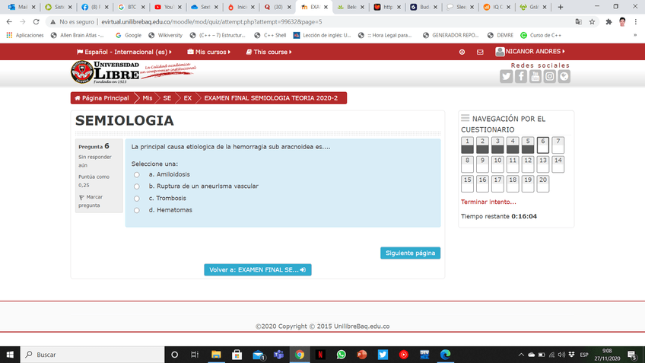Show hidden tray icons chevron
The width and height of the screenshot is (645, 363).
(x=521, y=355)
